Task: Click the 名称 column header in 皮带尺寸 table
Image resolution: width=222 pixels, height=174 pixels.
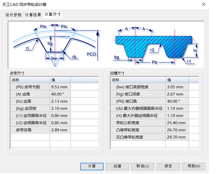Action: coord(30,80)
